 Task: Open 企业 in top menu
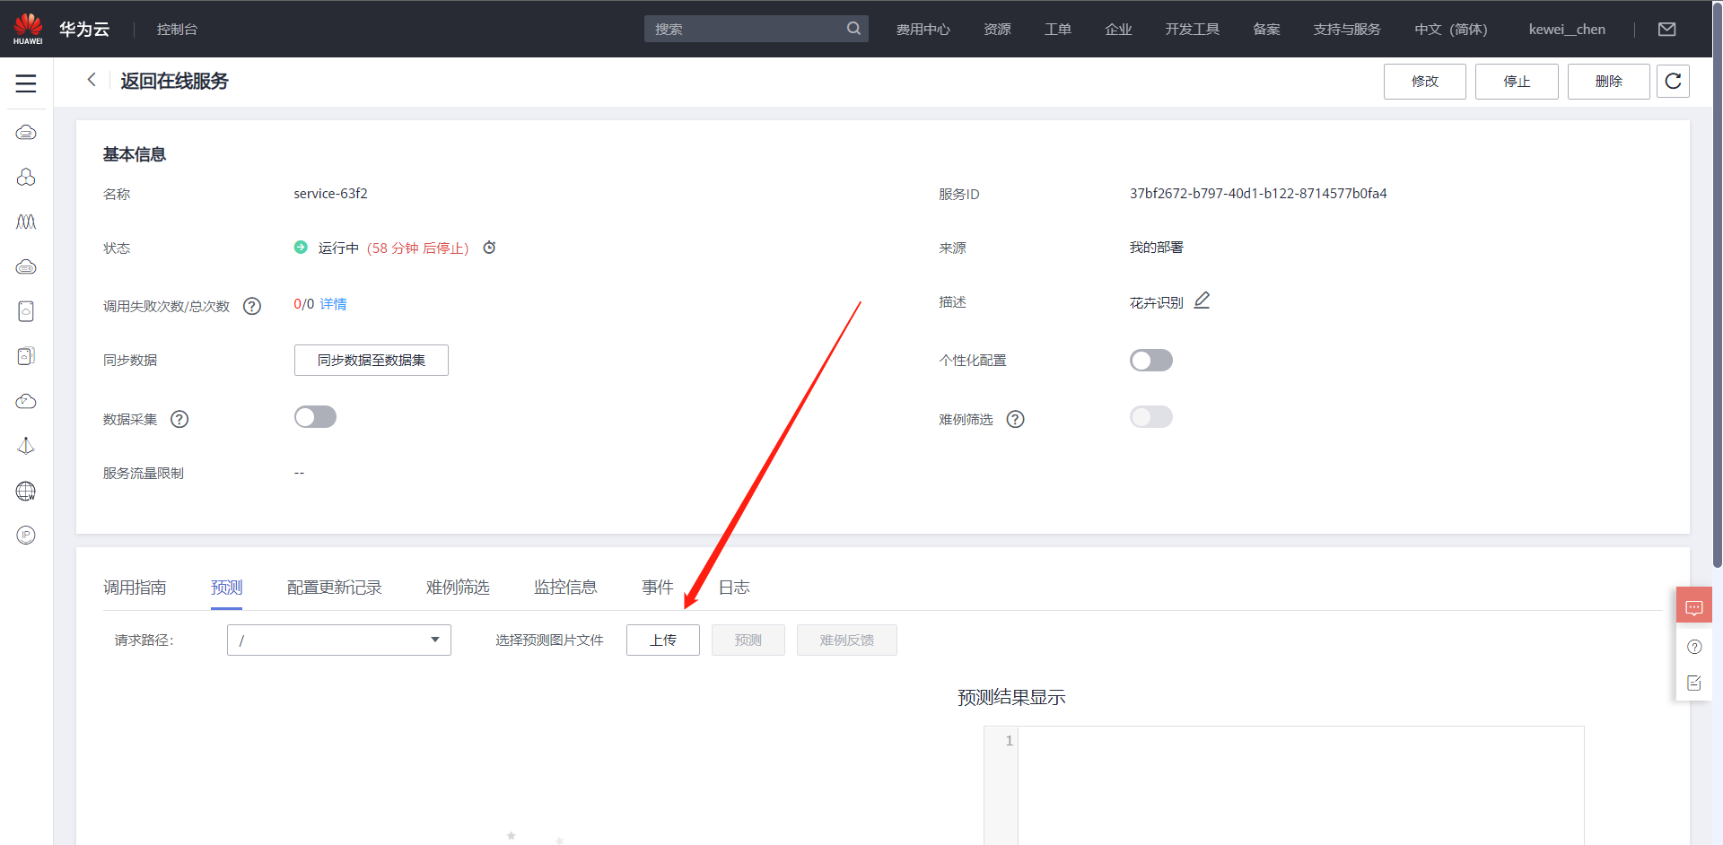1118,30
